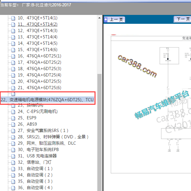Select text 14、473QE+5T14(5)

pos(37,43)
